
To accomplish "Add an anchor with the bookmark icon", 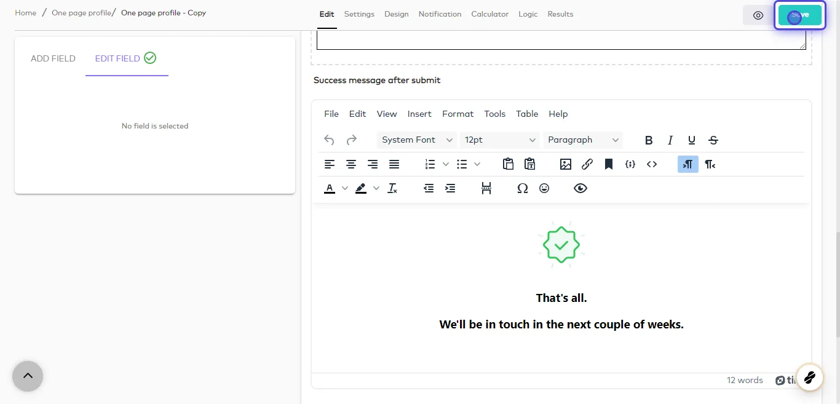I will point(609,164).
